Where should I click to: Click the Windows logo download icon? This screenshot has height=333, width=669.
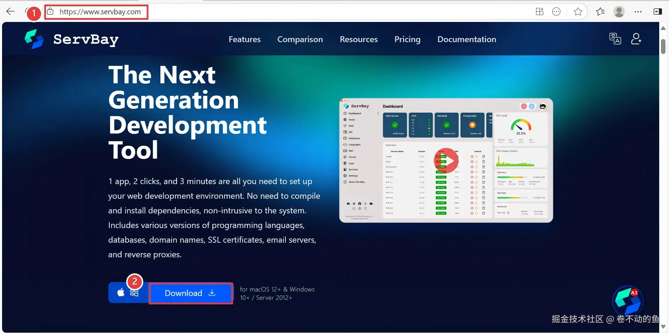click(x=134, y=293)
